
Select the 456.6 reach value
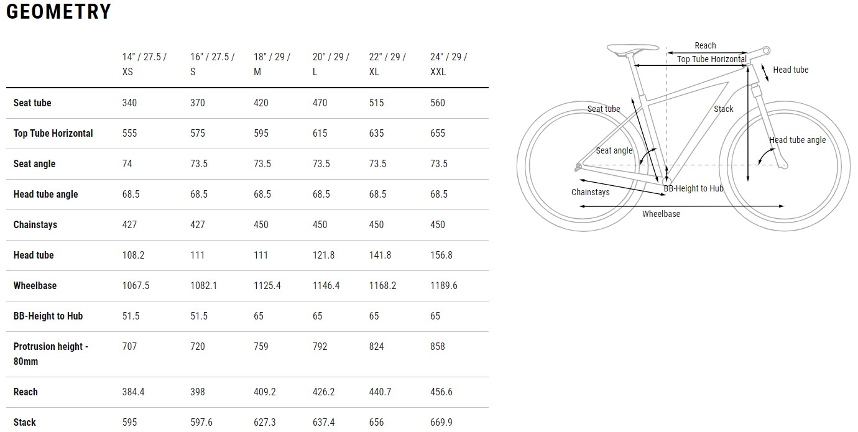pyautogui.click(x=441, y=392)
